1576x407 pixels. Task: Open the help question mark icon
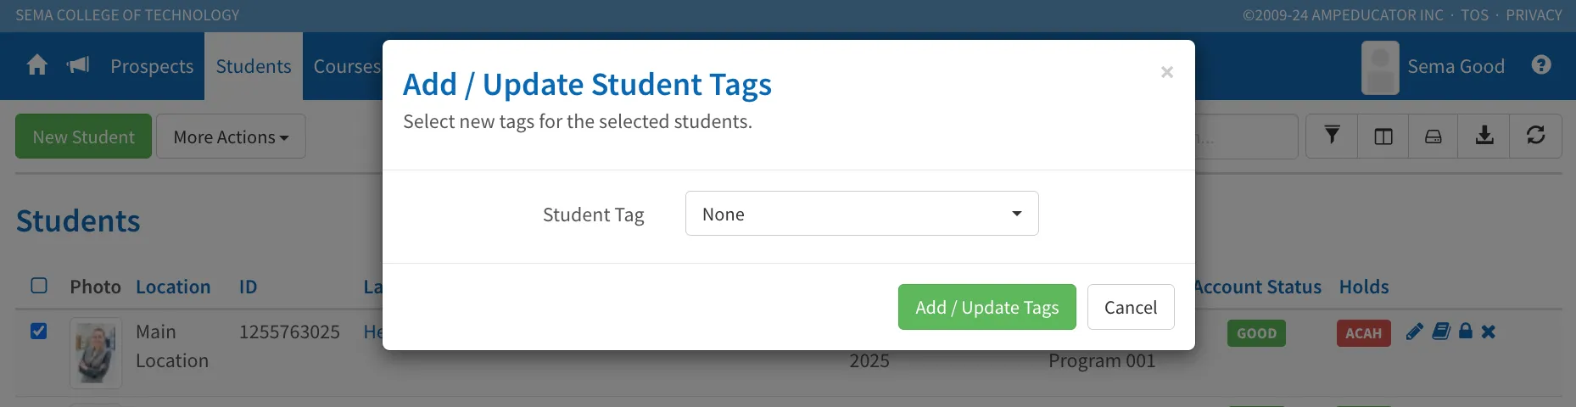[x=1541, y=65]
